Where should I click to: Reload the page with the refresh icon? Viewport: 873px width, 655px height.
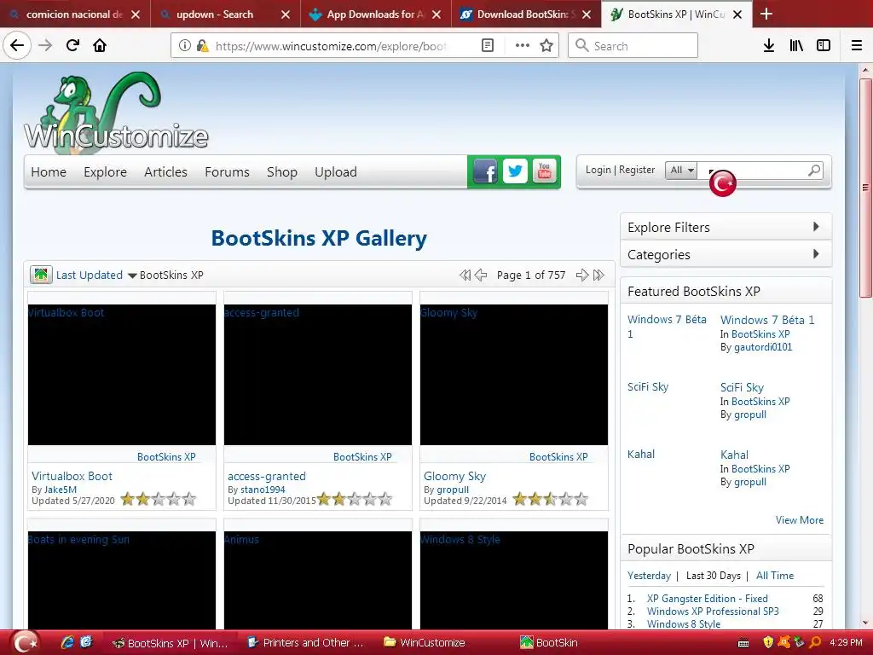click(x=73, y=46)
